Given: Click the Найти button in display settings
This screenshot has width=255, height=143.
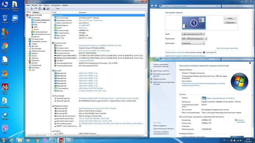Looking at the screenshot, I should 230,18.
